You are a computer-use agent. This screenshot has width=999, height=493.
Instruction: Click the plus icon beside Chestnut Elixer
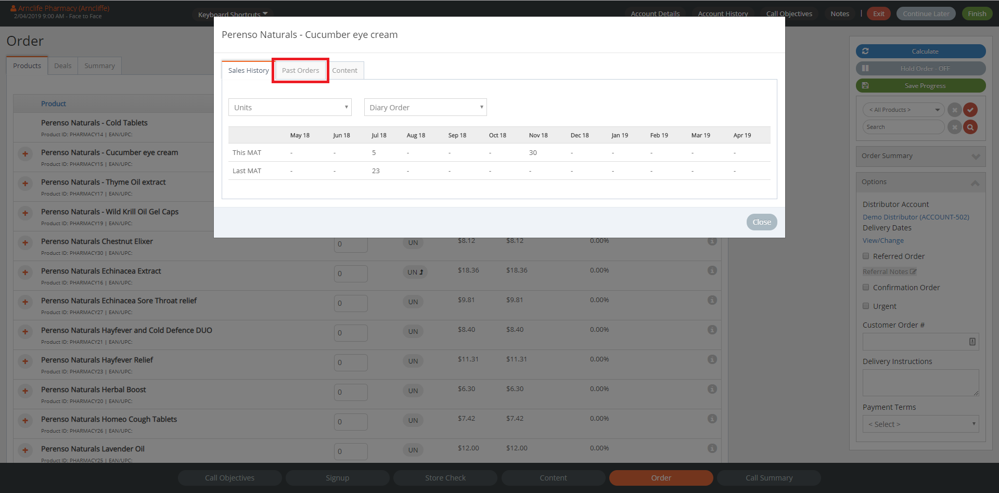tap(25, 243)
